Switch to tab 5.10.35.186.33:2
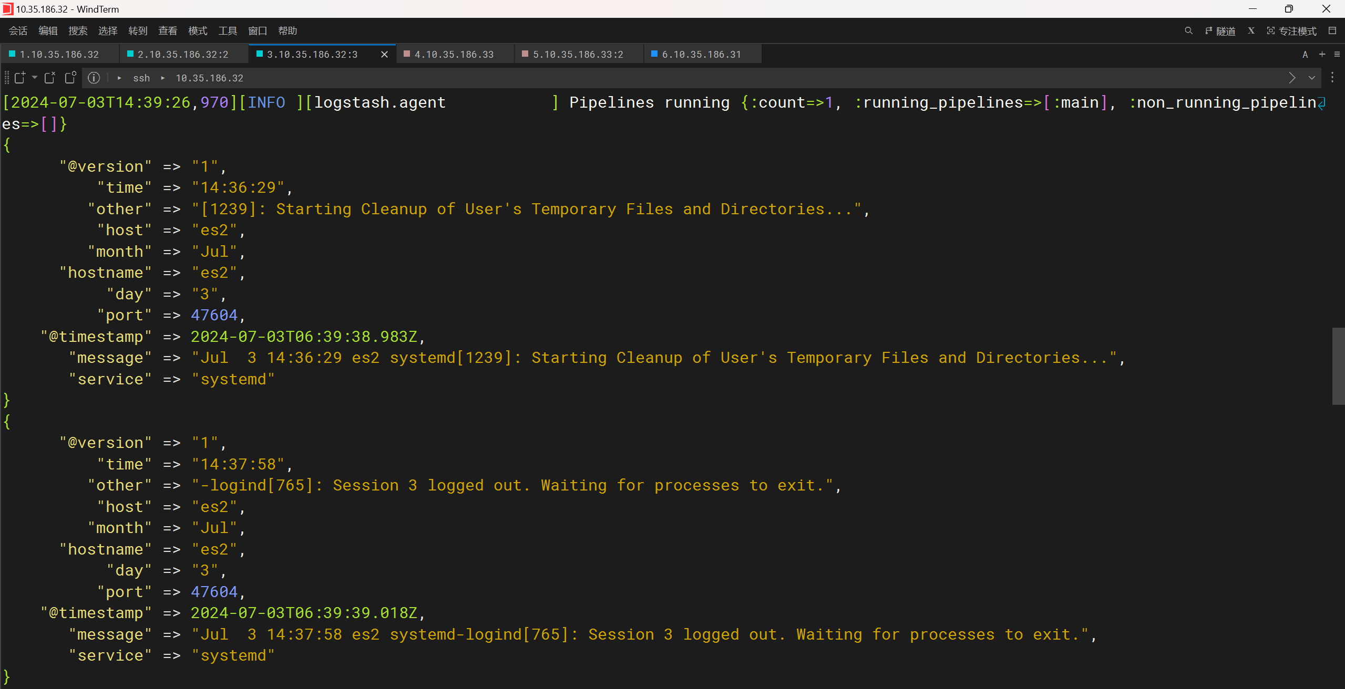 coord(578,54)
